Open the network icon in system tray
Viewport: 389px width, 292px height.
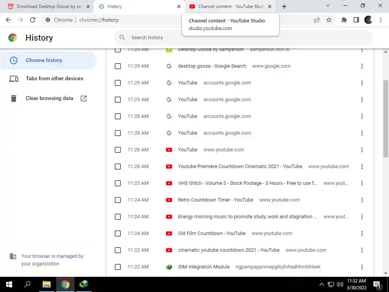pos(331,284)
